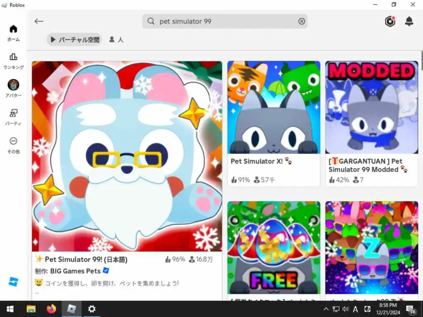Open the creator link BIG Games Pets
Viewport: 423px width, 317px height.
75,271
